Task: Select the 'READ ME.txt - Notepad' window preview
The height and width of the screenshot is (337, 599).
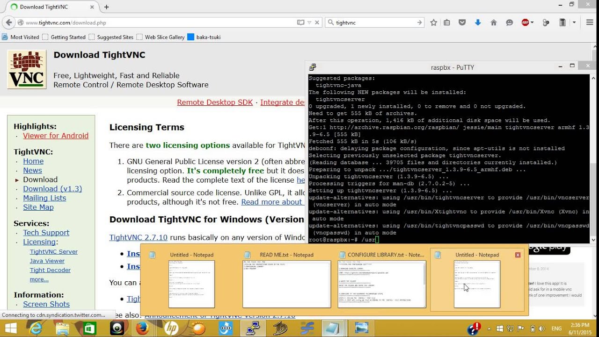Action: tap(287, 280)
